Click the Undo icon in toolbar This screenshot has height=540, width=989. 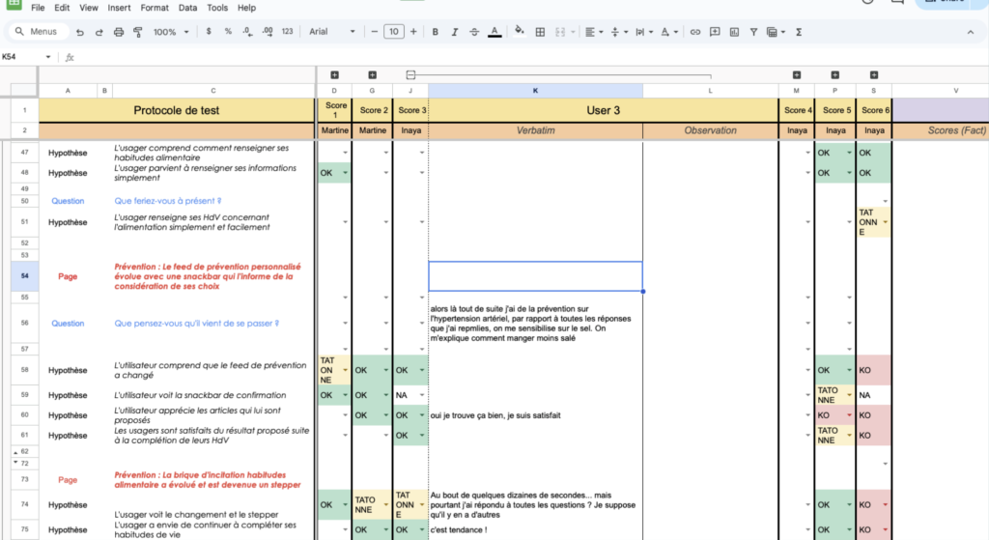point(80,32)
